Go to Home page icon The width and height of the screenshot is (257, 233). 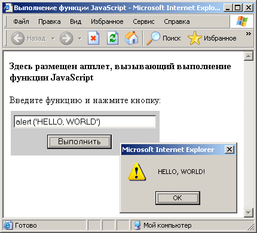coord(131,38)
